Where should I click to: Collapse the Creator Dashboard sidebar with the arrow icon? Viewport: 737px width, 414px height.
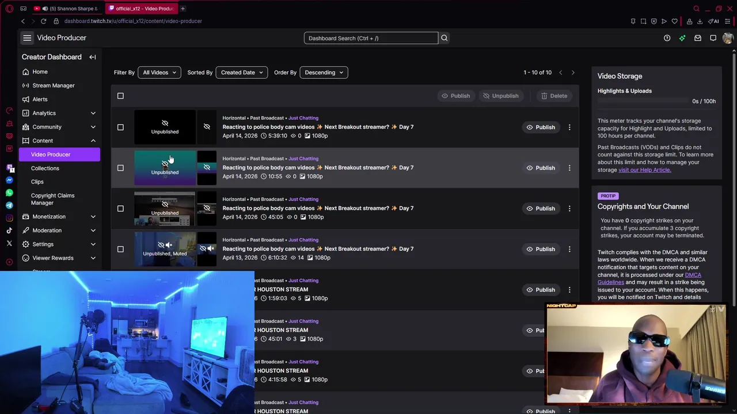point(92,57)
